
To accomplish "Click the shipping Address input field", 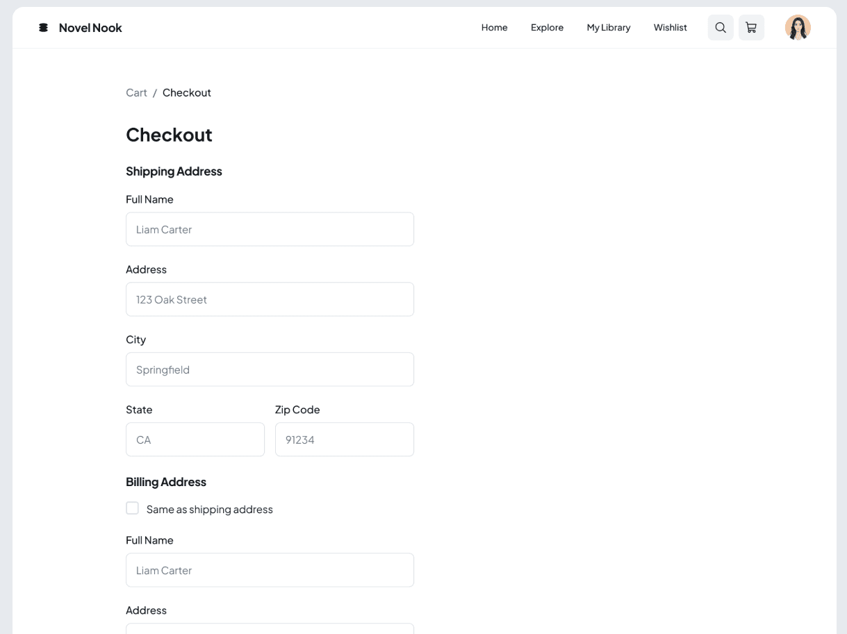I will pos(270,299).
